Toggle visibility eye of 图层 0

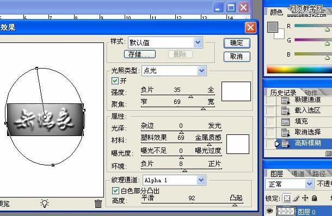click(x=269, y=211)
